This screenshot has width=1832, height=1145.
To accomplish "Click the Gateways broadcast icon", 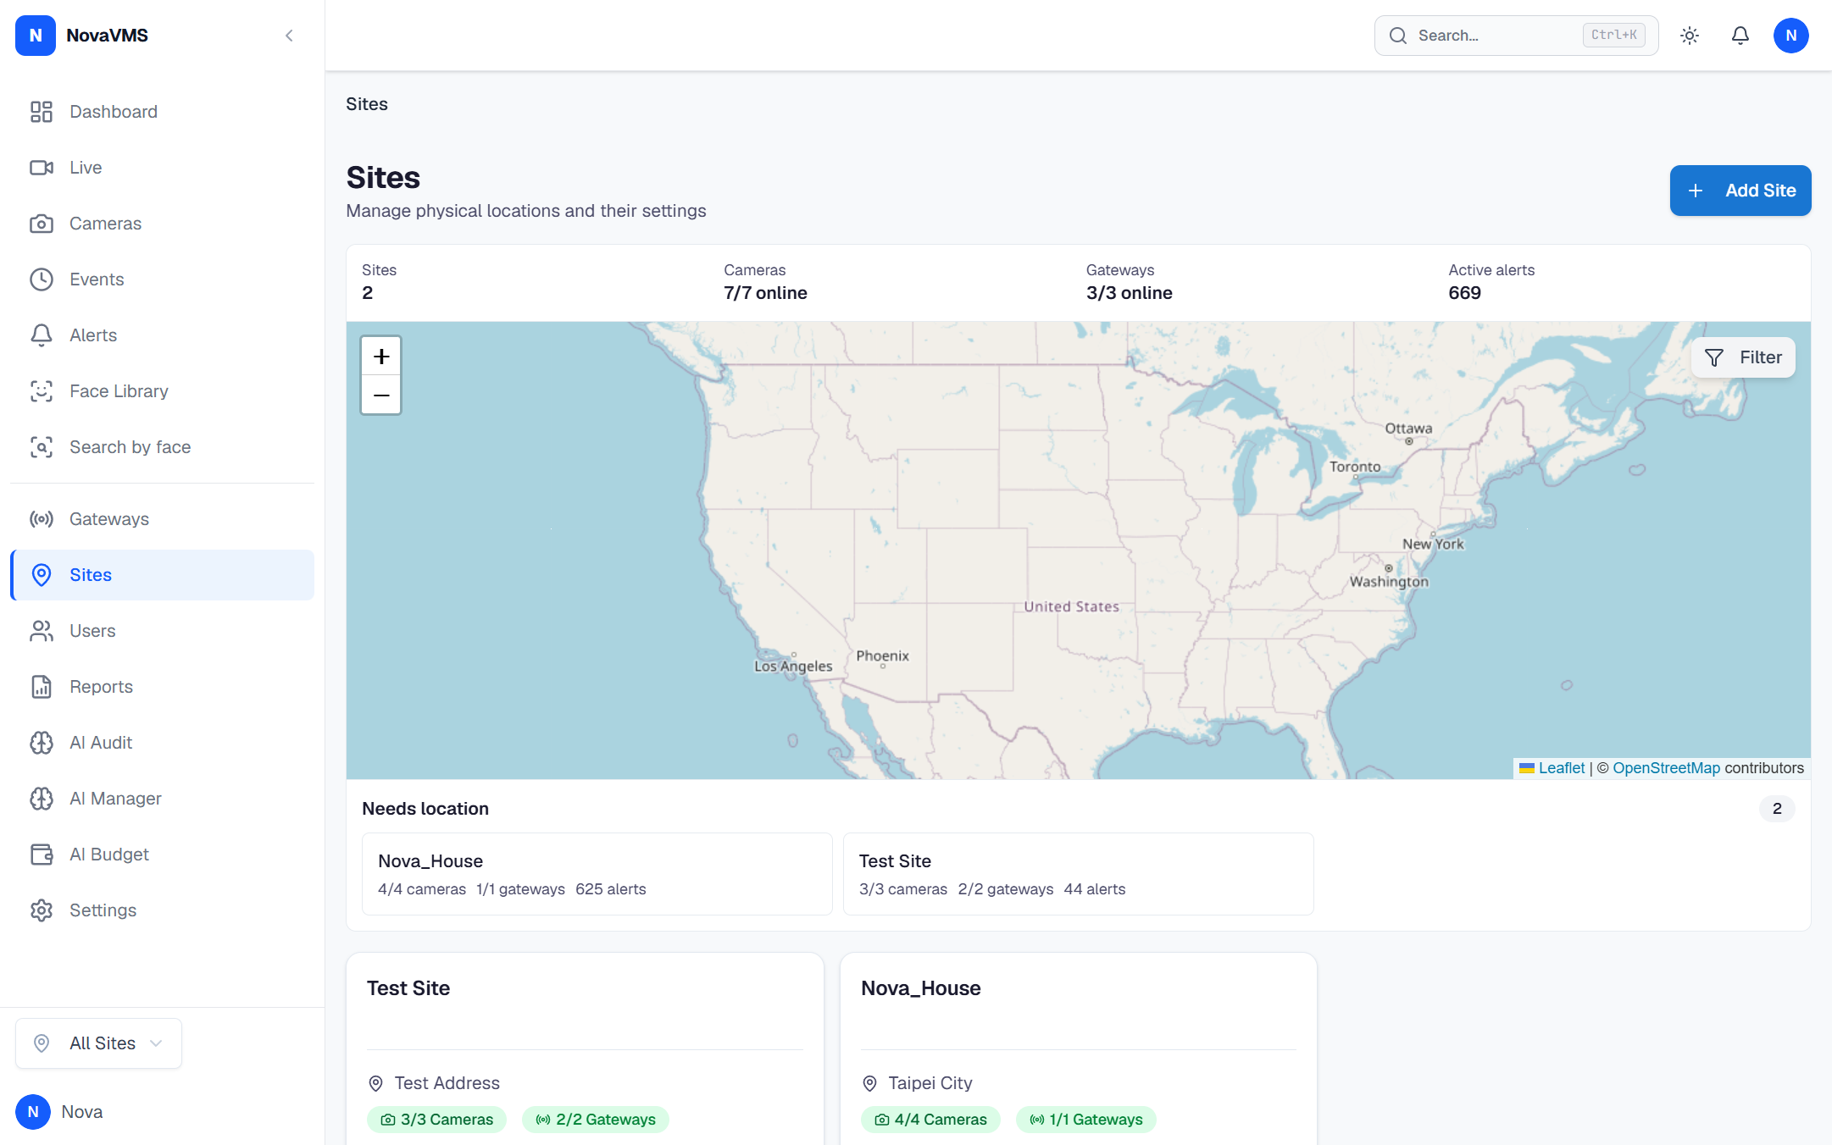I will pyautogui.click(x=42, y=519).
